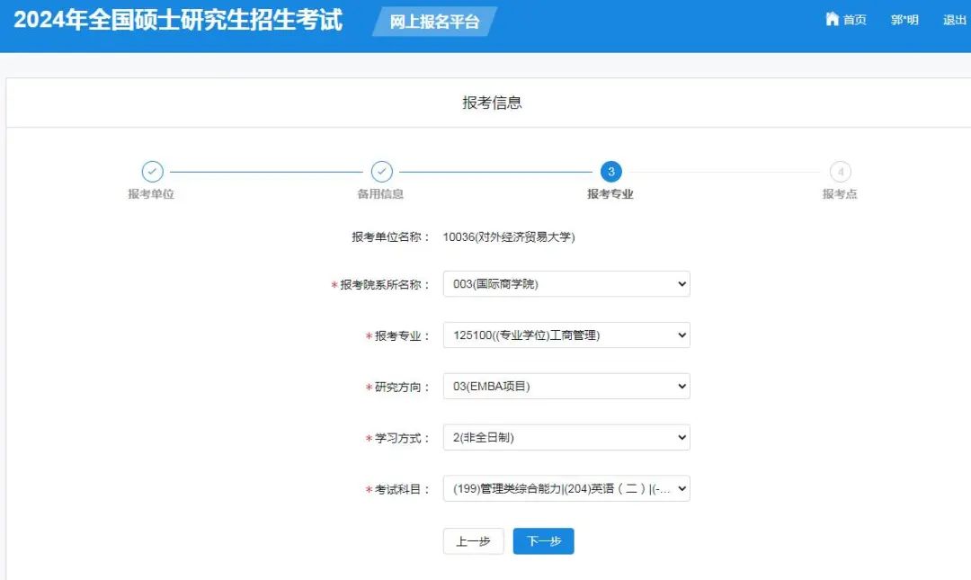Click the 备用信息 step label
Image resolution: width=971 pixels, height=580 pixels.
point(380,194)
